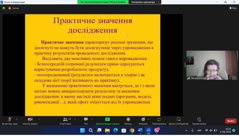This screenshot has width=239, height=137.
Task: Click the Запись recording indicator
Action: 14,8
